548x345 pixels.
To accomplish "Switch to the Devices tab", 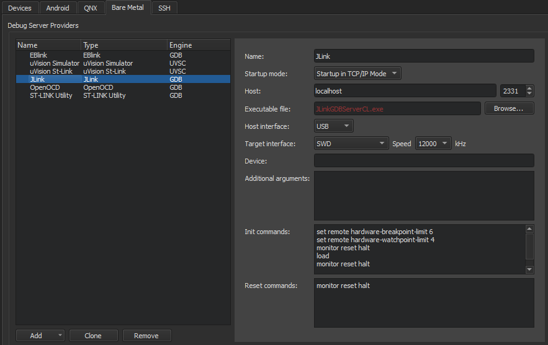I will [x=20, y=8].
